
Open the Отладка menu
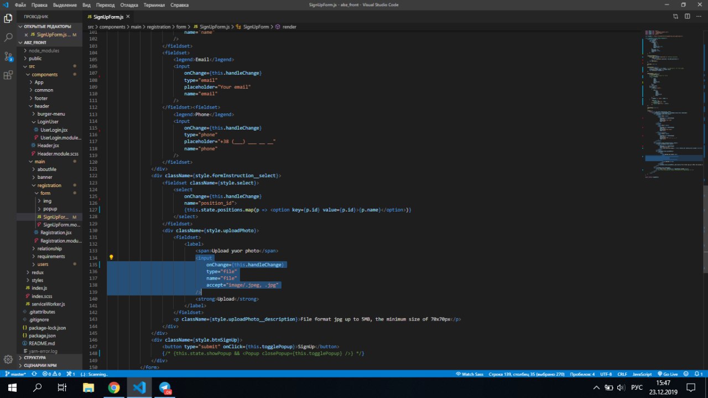129,5
